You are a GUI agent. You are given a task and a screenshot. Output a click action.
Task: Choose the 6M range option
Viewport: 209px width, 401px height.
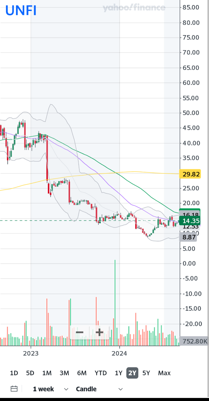(x=82, y=373)
